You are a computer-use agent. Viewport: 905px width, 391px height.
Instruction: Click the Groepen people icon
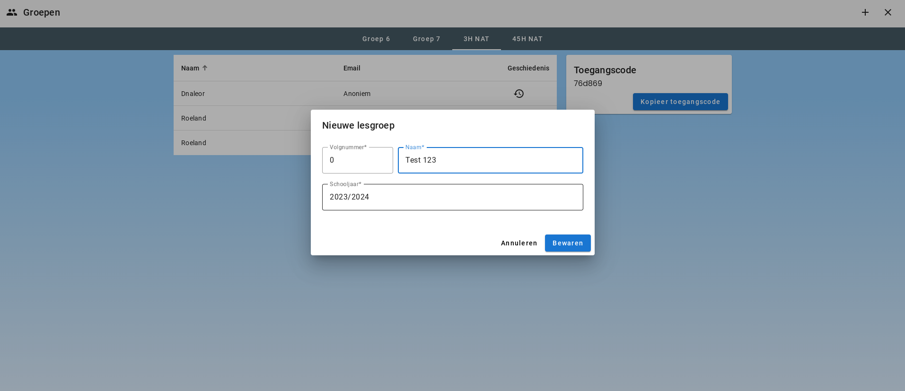[x=12, y=12]
